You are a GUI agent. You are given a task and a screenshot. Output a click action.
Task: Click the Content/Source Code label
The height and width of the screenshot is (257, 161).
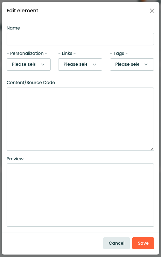(x=31, y=82)
